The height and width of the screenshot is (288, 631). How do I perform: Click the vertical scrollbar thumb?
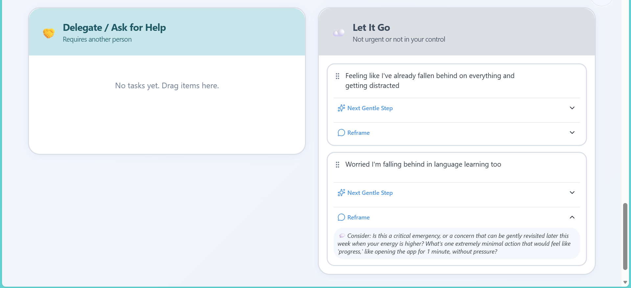coord(625,236)
